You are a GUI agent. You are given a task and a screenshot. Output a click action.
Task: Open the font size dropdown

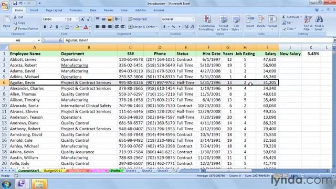(x=77, y=19)
